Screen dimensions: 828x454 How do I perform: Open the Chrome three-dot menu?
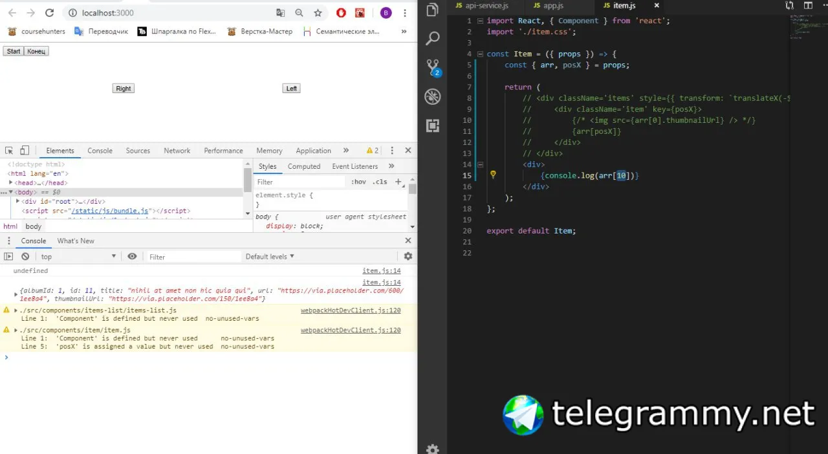tap(405, 13)
